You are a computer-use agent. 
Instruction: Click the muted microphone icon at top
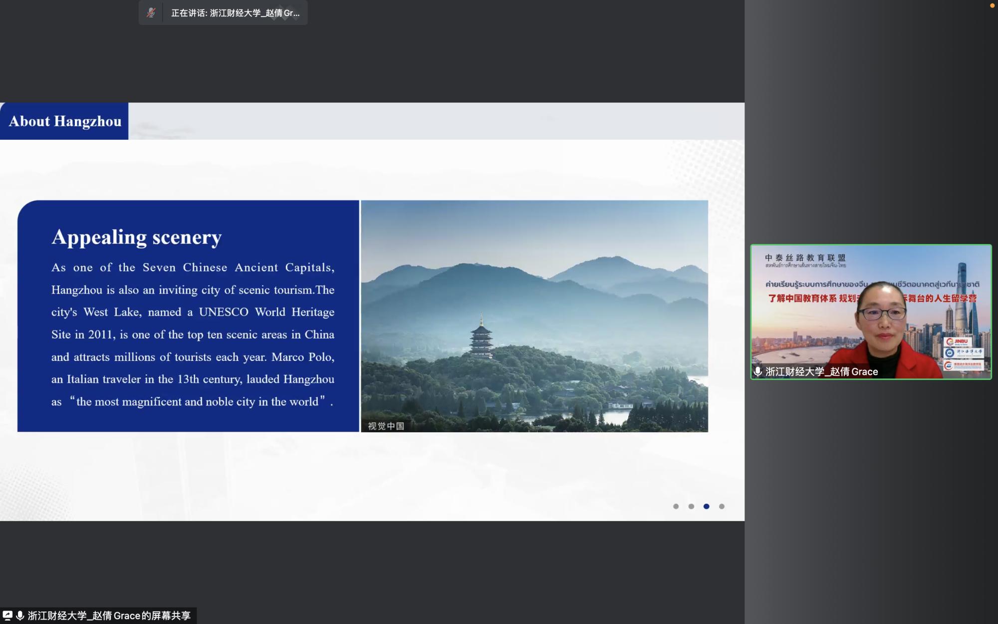coord(151,13)
